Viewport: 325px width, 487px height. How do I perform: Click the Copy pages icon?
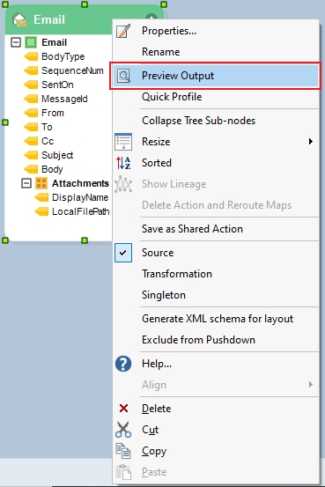[x=123, y=451]
